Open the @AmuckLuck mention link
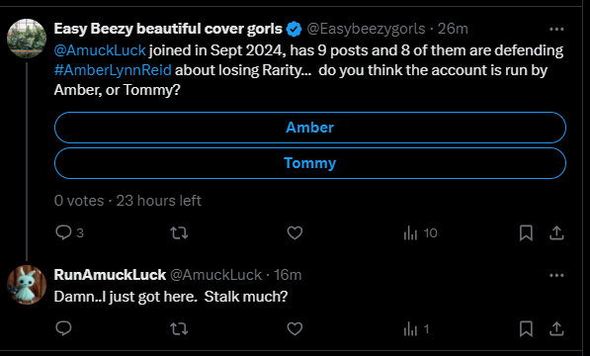The width and height of the screenshot is (590, 356). (x=100, y=50)
